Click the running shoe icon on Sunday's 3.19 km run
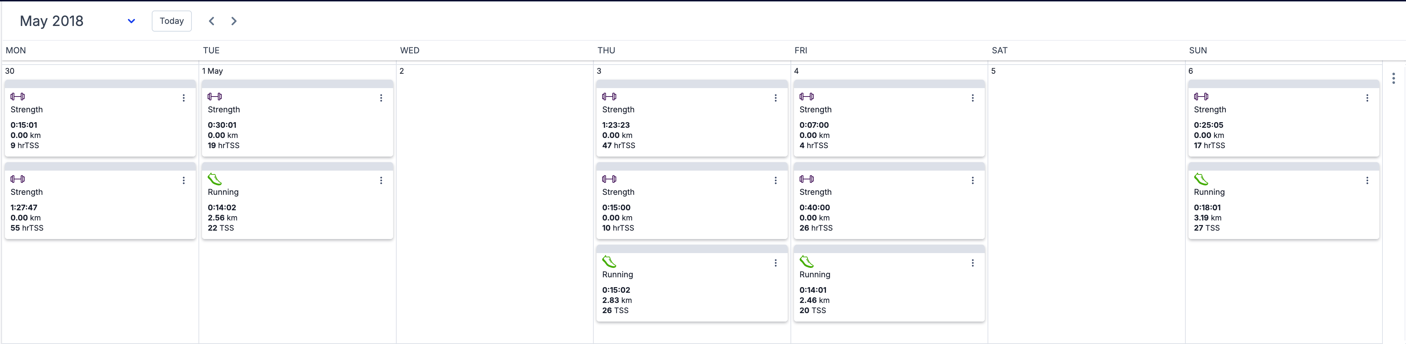Image resolution: width=1406 pixels, height=344 pixels. pyautogui.click(x=1201, y=179)
